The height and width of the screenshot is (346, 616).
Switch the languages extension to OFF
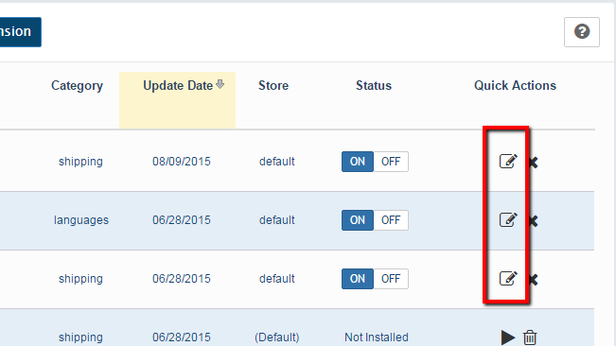pos(391,220)
